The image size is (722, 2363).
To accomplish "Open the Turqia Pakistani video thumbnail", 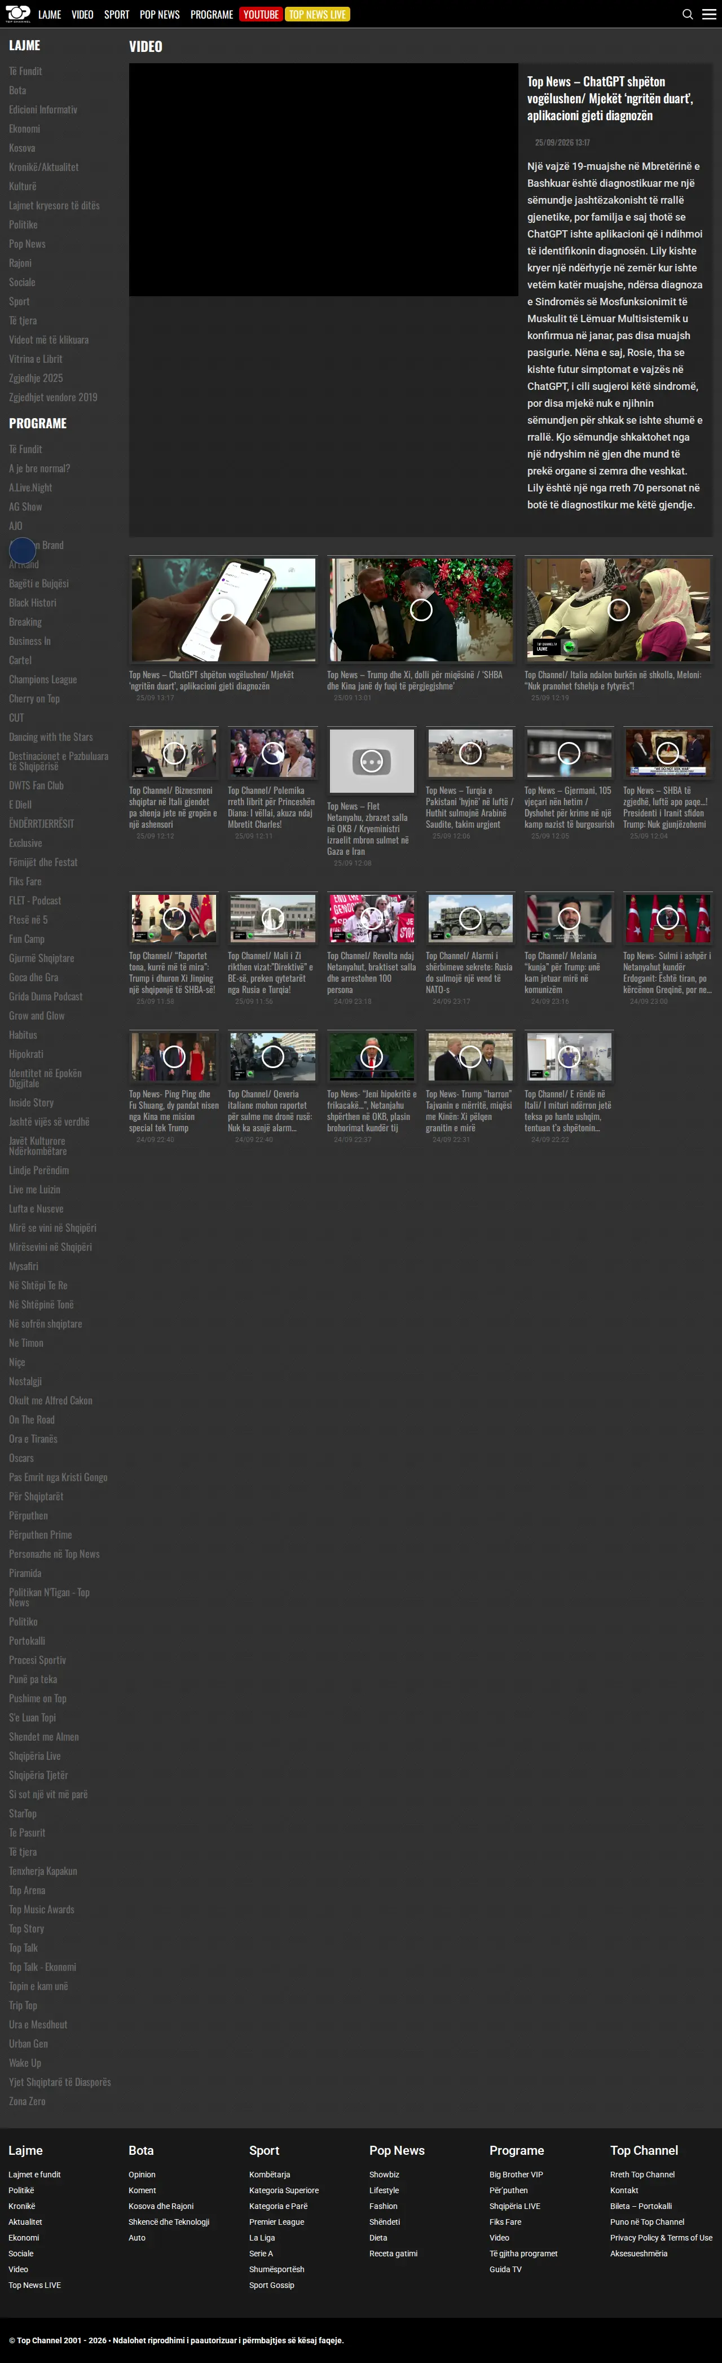I will (x=470, y=753).
